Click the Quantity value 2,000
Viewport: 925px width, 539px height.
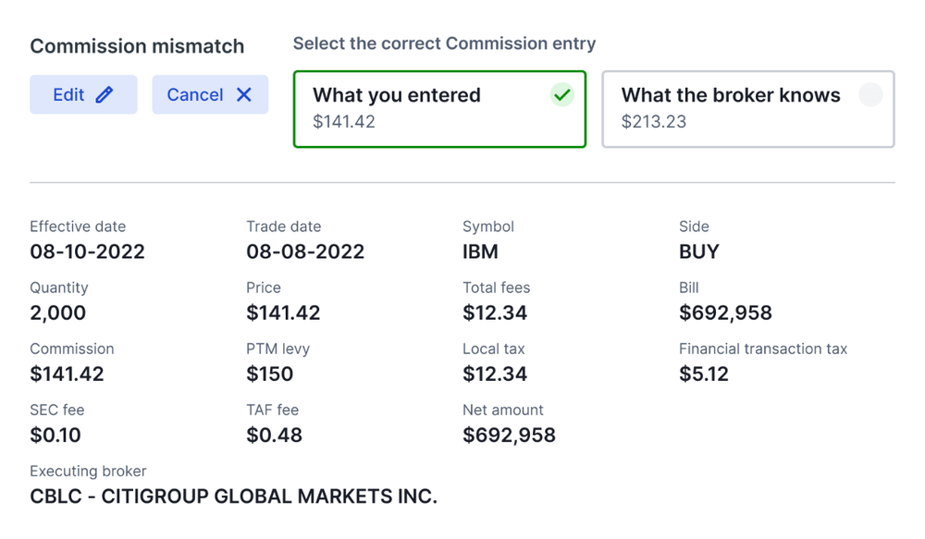point(57,313)
